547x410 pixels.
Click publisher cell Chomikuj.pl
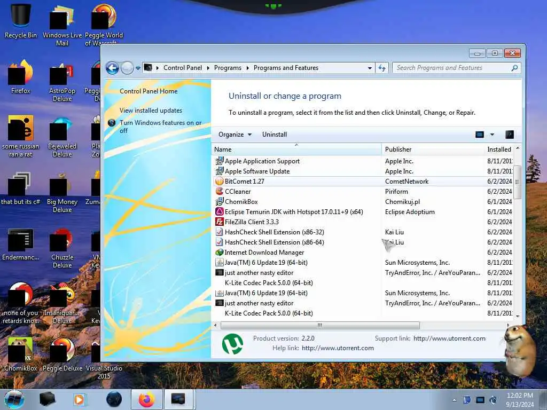402,201
